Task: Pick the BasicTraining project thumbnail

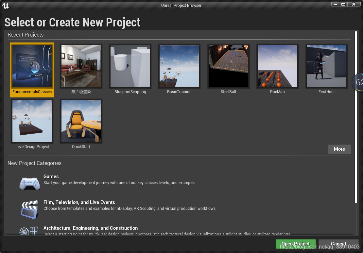Action: click(x=179, y=66)
